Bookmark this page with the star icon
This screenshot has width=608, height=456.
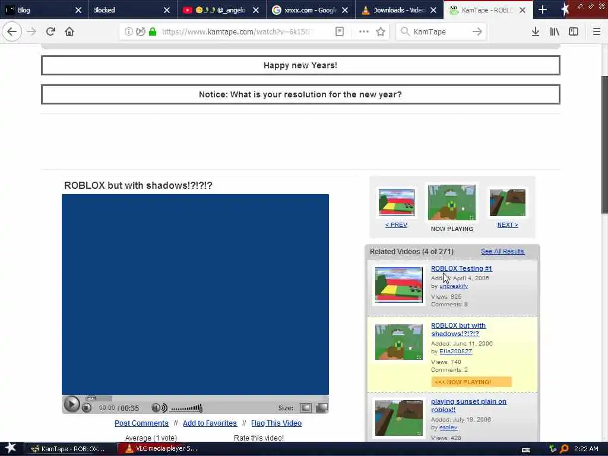381,31
